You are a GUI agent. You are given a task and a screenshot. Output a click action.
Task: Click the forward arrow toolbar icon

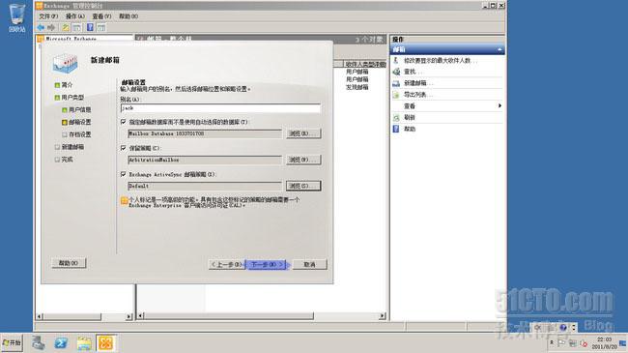(x=51, y=27)
